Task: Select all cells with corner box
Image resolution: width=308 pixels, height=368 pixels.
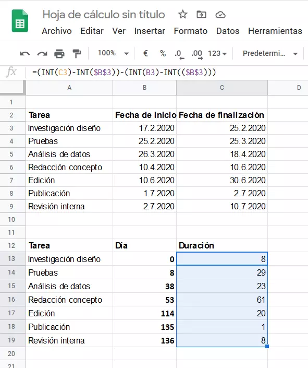Action: pyautogui.click(x=13, y=88)
